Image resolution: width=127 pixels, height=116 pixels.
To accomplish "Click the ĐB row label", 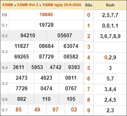I will [x=5, y=15].
